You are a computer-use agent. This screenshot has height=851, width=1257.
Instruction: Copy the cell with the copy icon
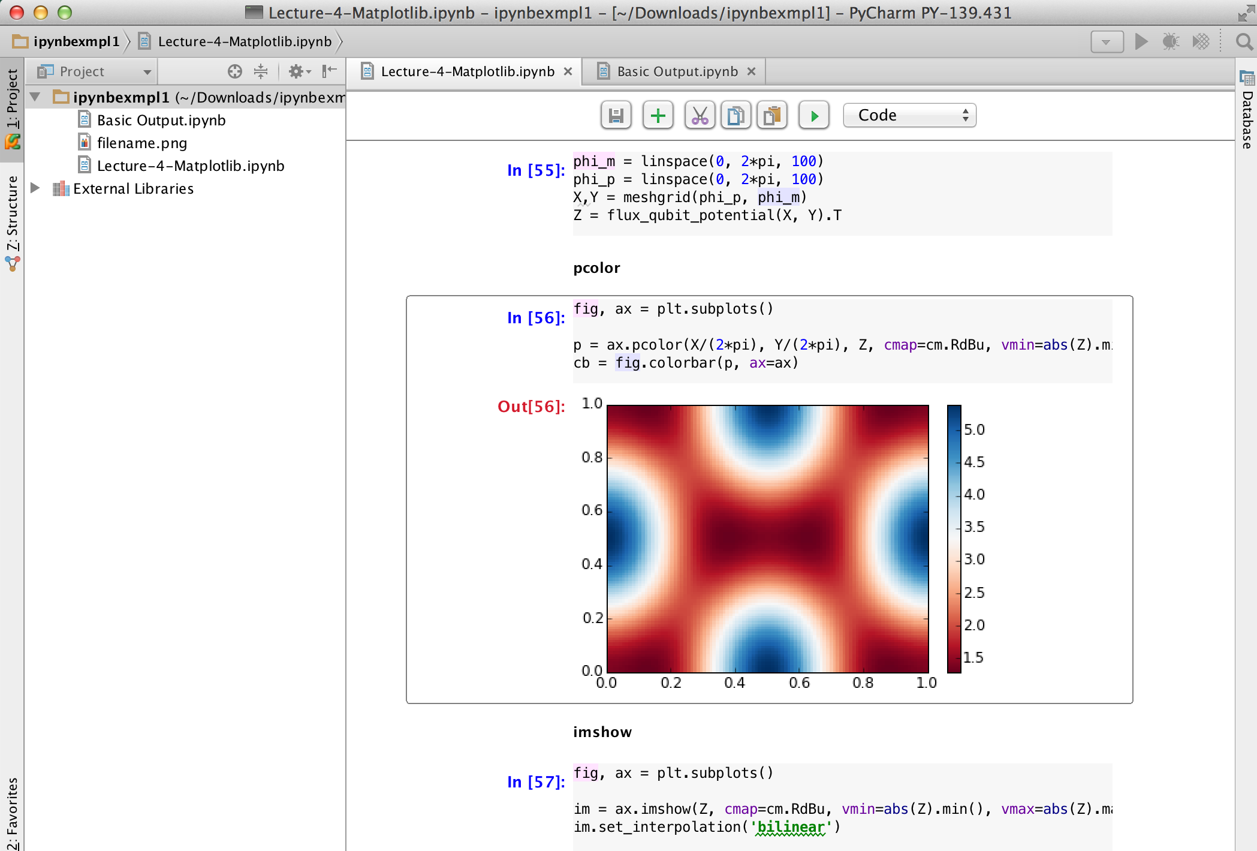click(x=735, y=115)
